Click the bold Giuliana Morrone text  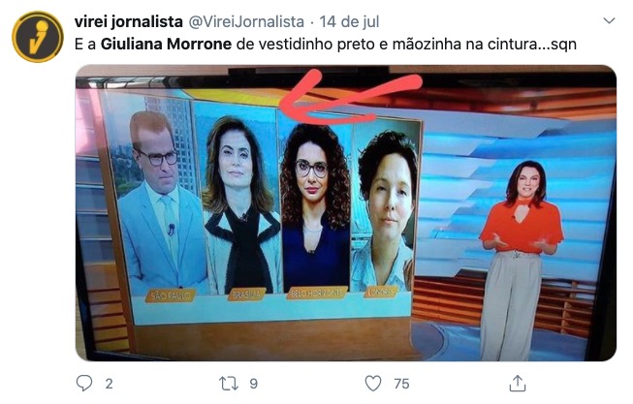166,44
